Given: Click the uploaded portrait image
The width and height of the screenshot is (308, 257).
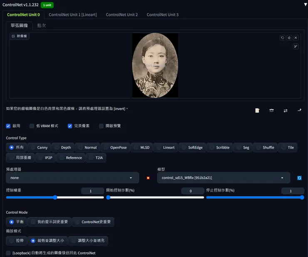Looking at the screenshot, I should pos(155,65).
